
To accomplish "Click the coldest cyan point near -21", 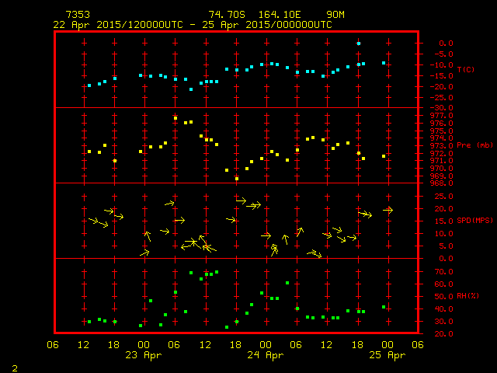I will click(x=191, y=89).
